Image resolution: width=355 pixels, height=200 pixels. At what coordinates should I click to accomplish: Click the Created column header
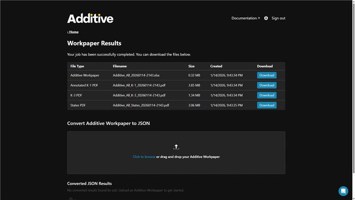pyautogui.click(x=216, y=66)
